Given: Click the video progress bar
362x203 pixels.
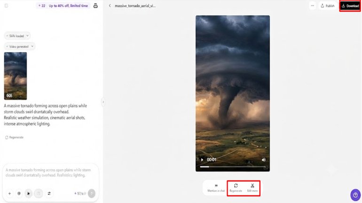Looking at the screenshot, I should 233,166.
